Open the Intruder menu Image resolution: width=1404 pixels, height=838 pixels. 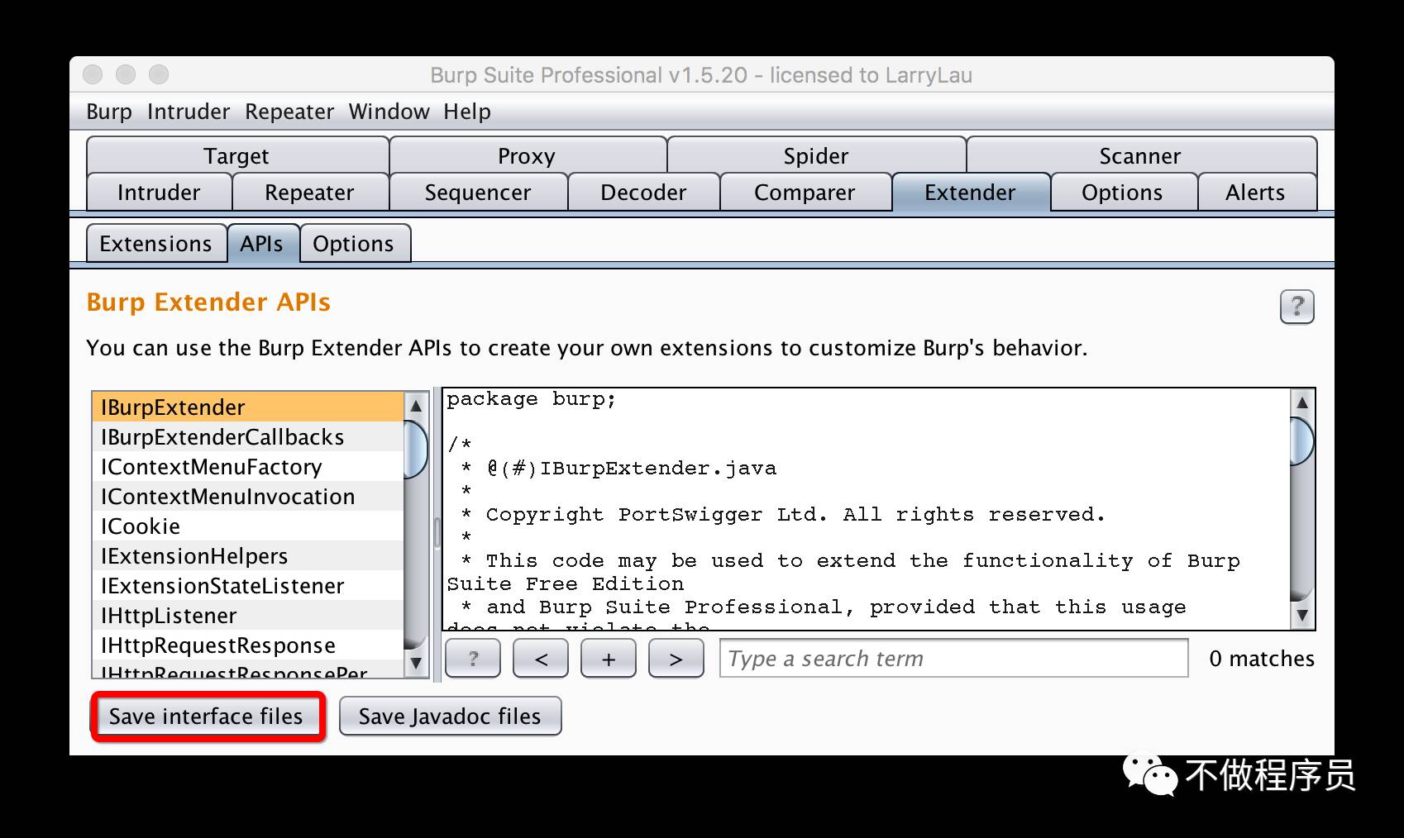click(189, 112)
